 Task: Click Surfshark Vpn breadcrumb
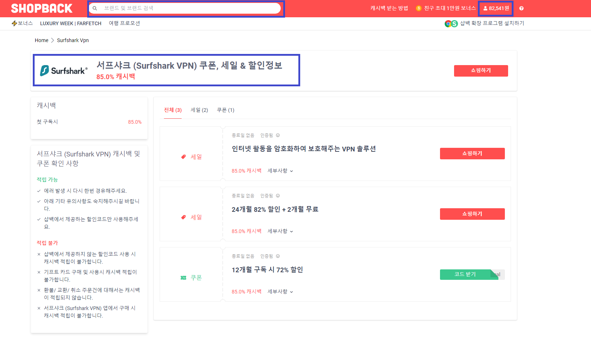[x=73, y=40]
